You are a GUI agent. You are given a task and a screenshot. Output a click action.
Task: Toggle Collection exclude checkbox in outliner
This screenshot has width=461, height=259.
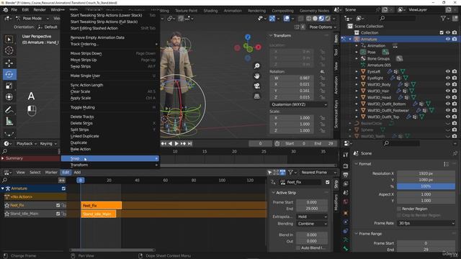(442, 33)
